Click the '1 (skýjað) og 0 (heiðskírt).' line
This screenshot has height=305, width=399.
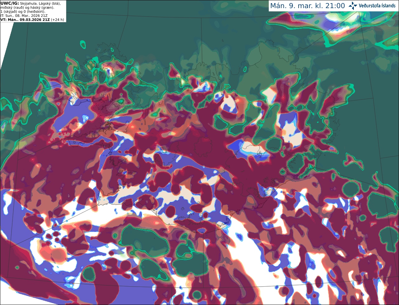23,12
